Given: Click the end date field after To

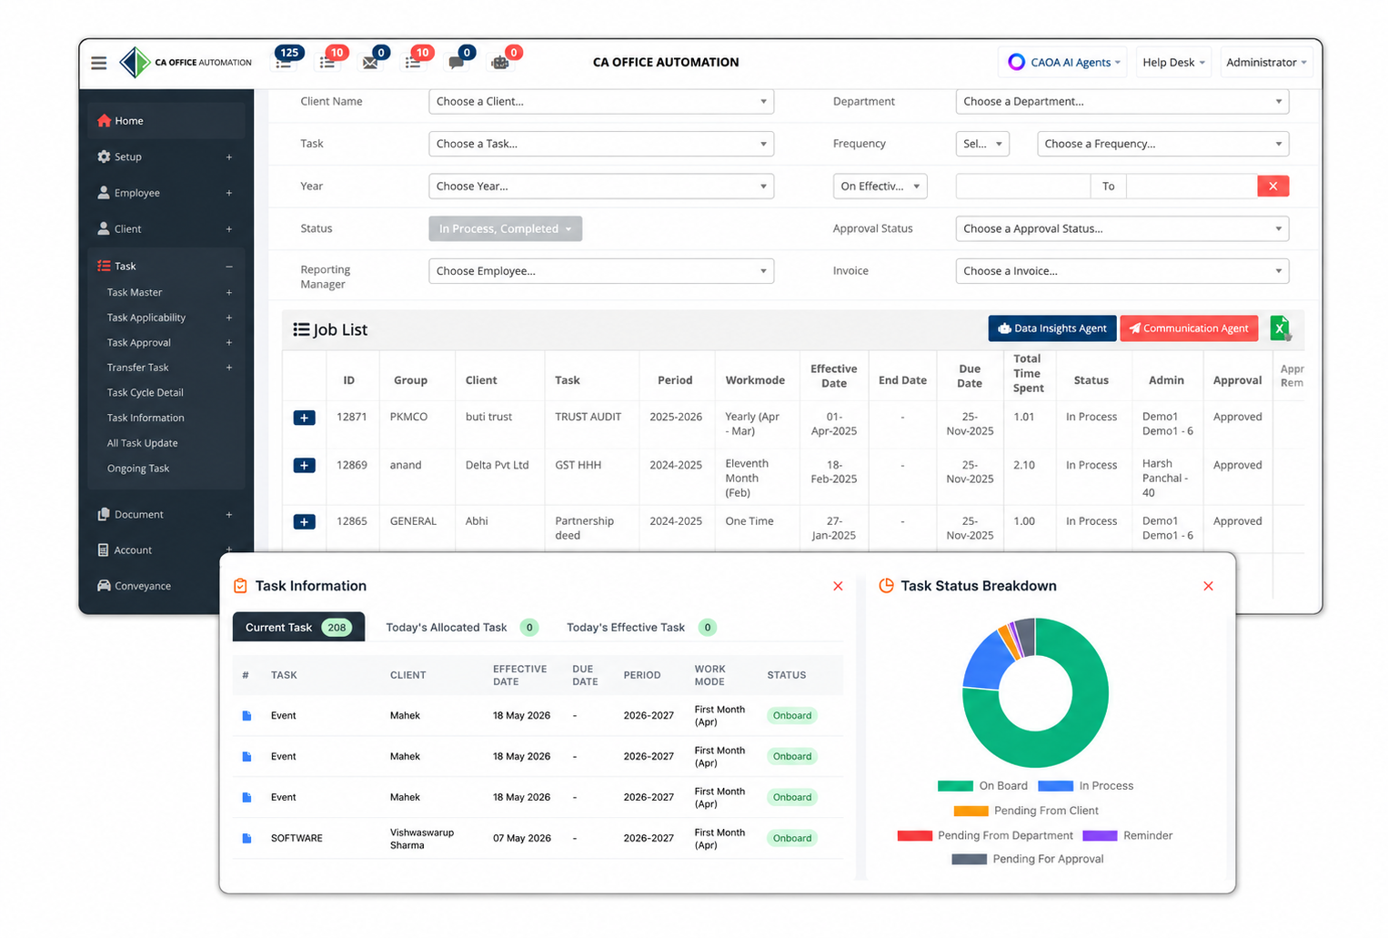Looking at the screenshot, I should coord(1192,186).
